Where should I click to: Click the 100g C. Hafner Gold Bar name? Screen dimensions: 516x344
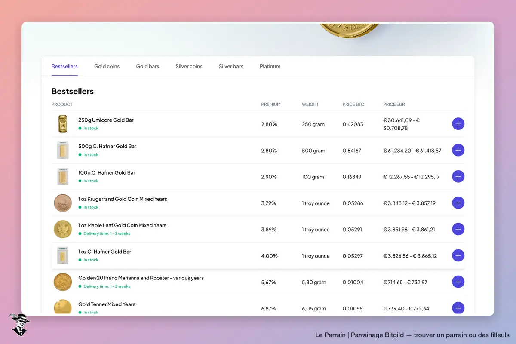[107, 172]
